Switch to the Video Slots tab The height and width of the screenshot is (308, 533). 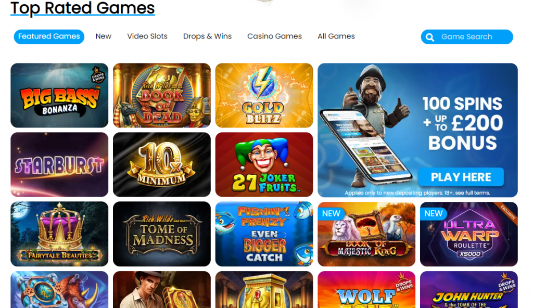pyautogui.click(x=147, y=36)
